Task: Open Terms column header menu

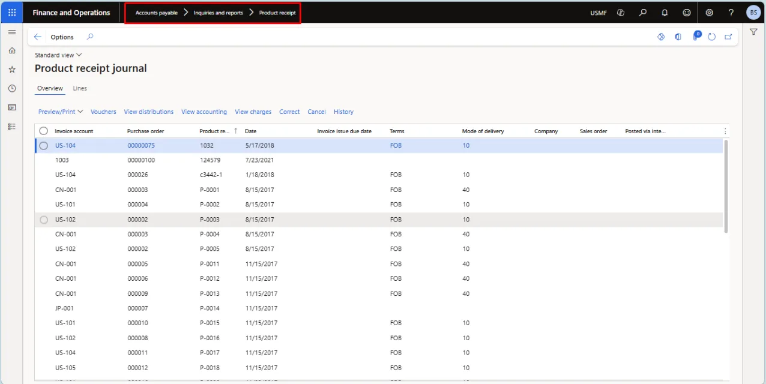Action: (x=397, y=131)
